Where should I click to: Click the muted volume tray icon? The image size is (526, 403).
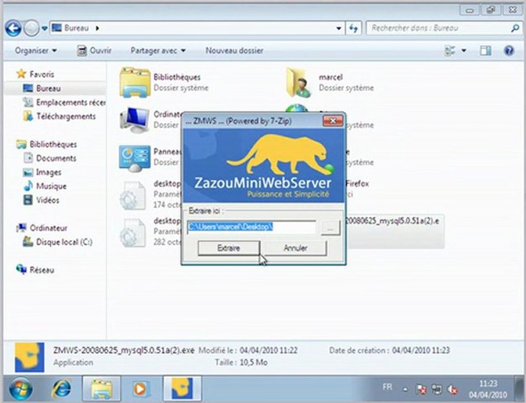click(x=453, y=389)
